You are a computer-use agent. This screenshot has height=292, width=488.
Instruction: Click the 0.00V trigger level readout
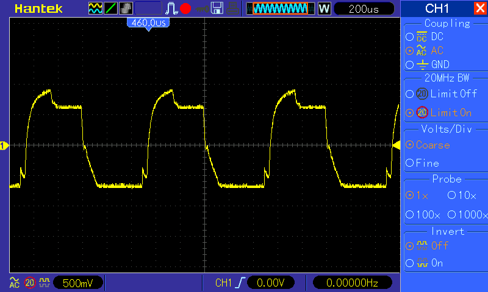click(270, 283)
